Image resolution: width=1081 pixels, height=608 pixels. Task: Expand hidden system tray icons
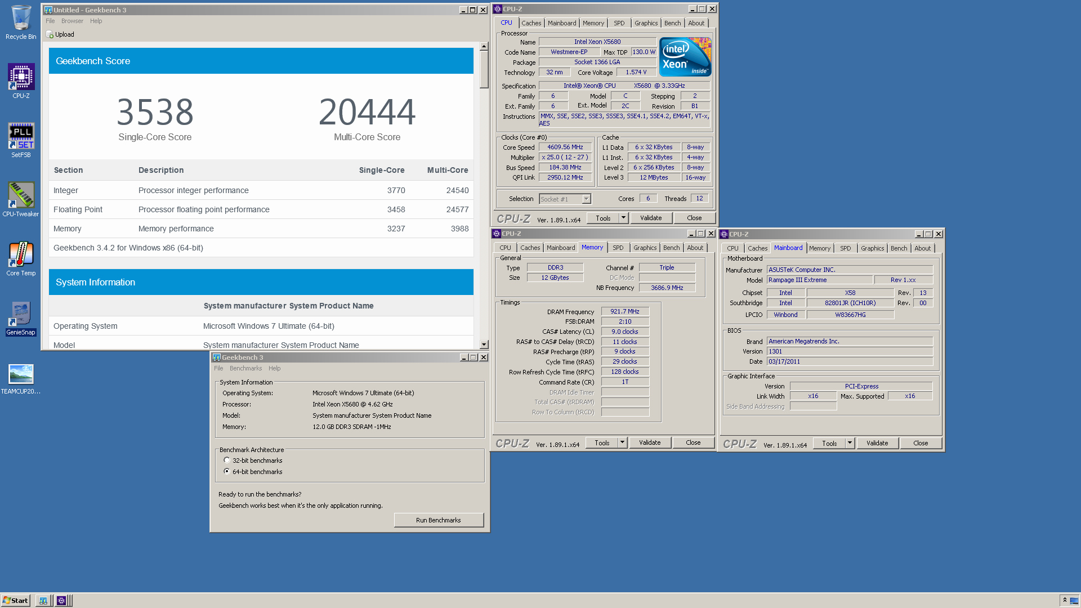pyautogui.click(x=1065, y=600)
